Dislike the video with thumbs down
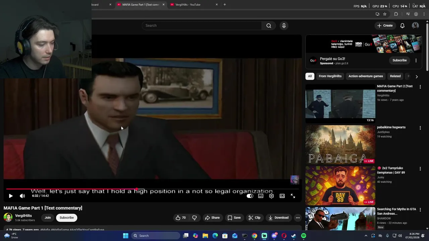The width and height of the screenshot is (429, 241). pyautogui.click(x=194, y=218)
